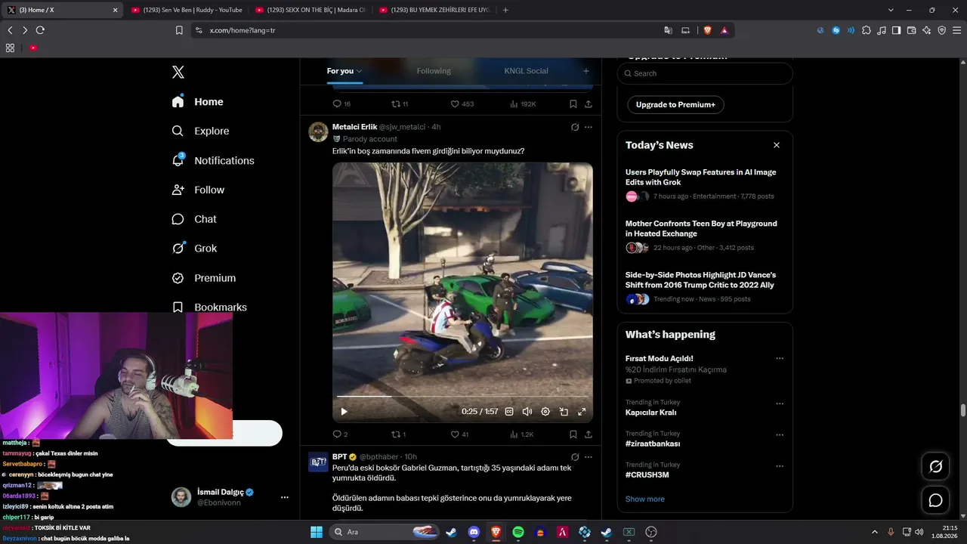Screen dimensions: 967x544
Task: Open Grok from the sidebar
Action: pos(195,249)
